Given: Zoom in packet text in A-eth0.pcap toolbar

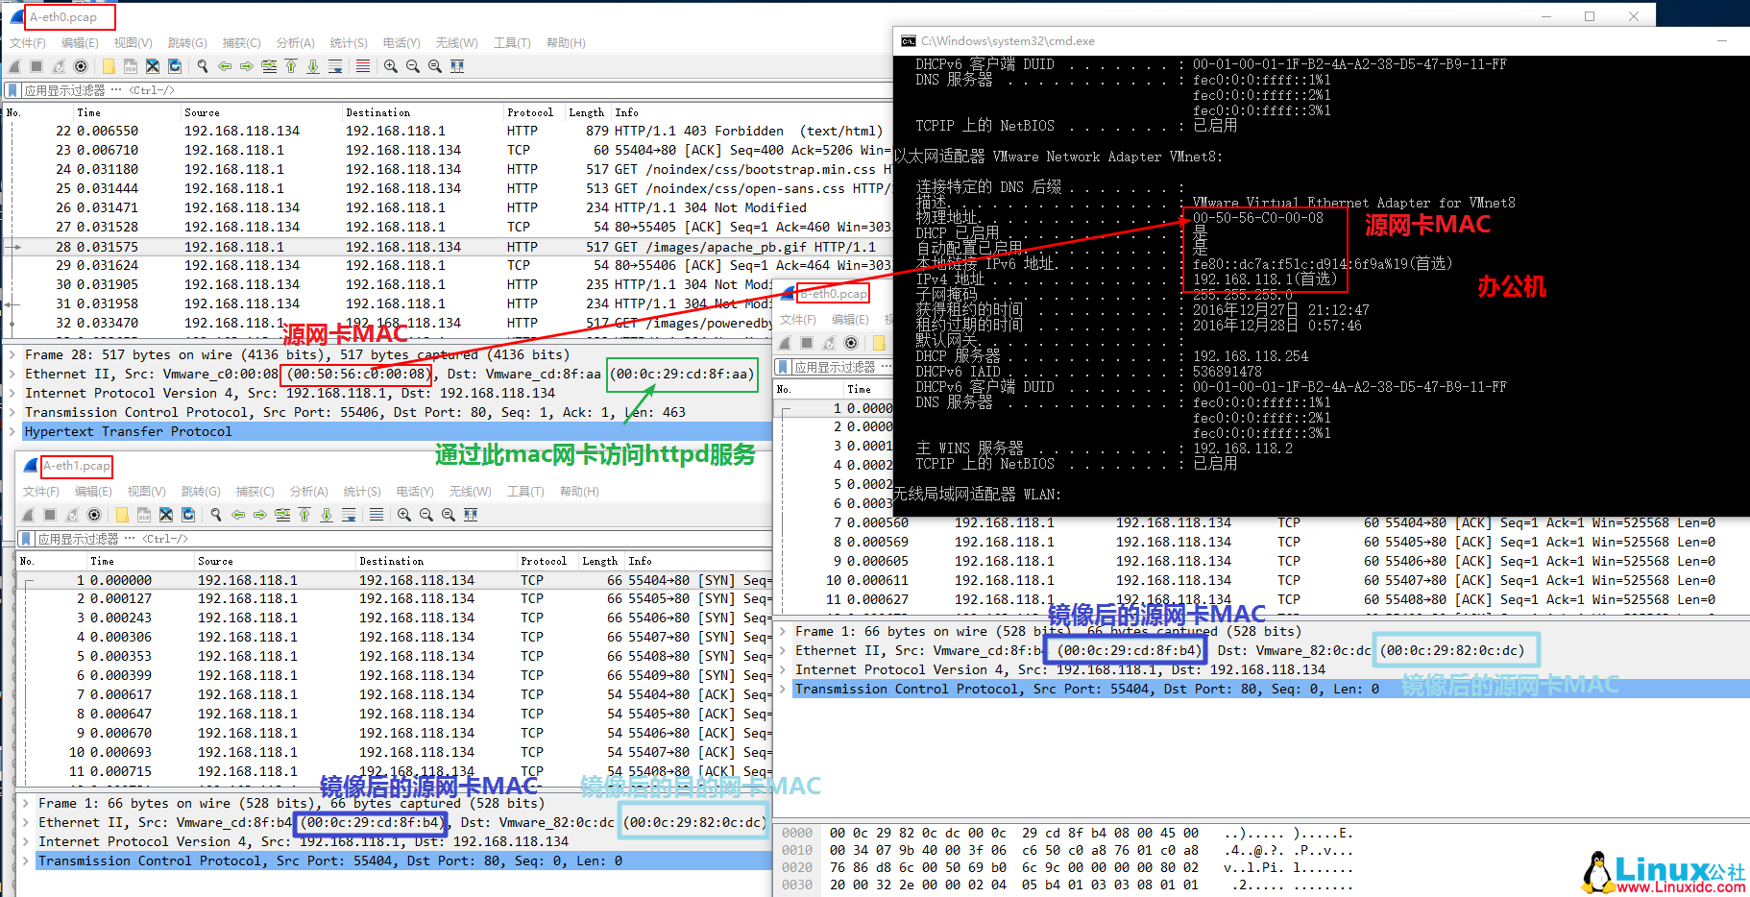Looking at the screenshot, I should pyautogui.click(x=391, y=66).
